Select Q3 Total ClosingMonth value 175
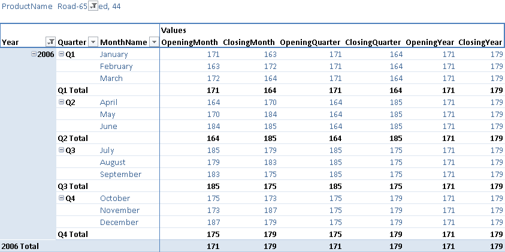The width and height of the screenshot is (505, 252). click(270, 186)
